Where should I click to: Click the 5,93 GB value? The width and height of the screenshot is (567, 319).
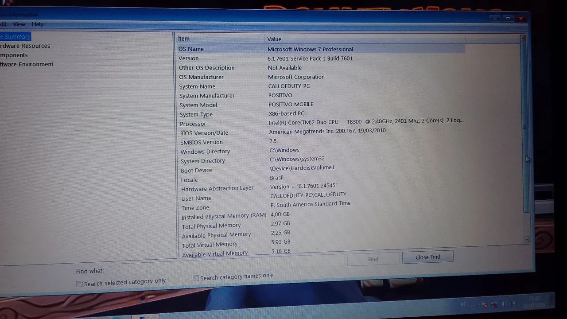[x=280, y=242]
